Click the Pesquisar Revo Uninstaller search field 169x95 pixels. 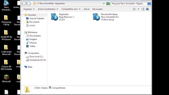(129, 4)
